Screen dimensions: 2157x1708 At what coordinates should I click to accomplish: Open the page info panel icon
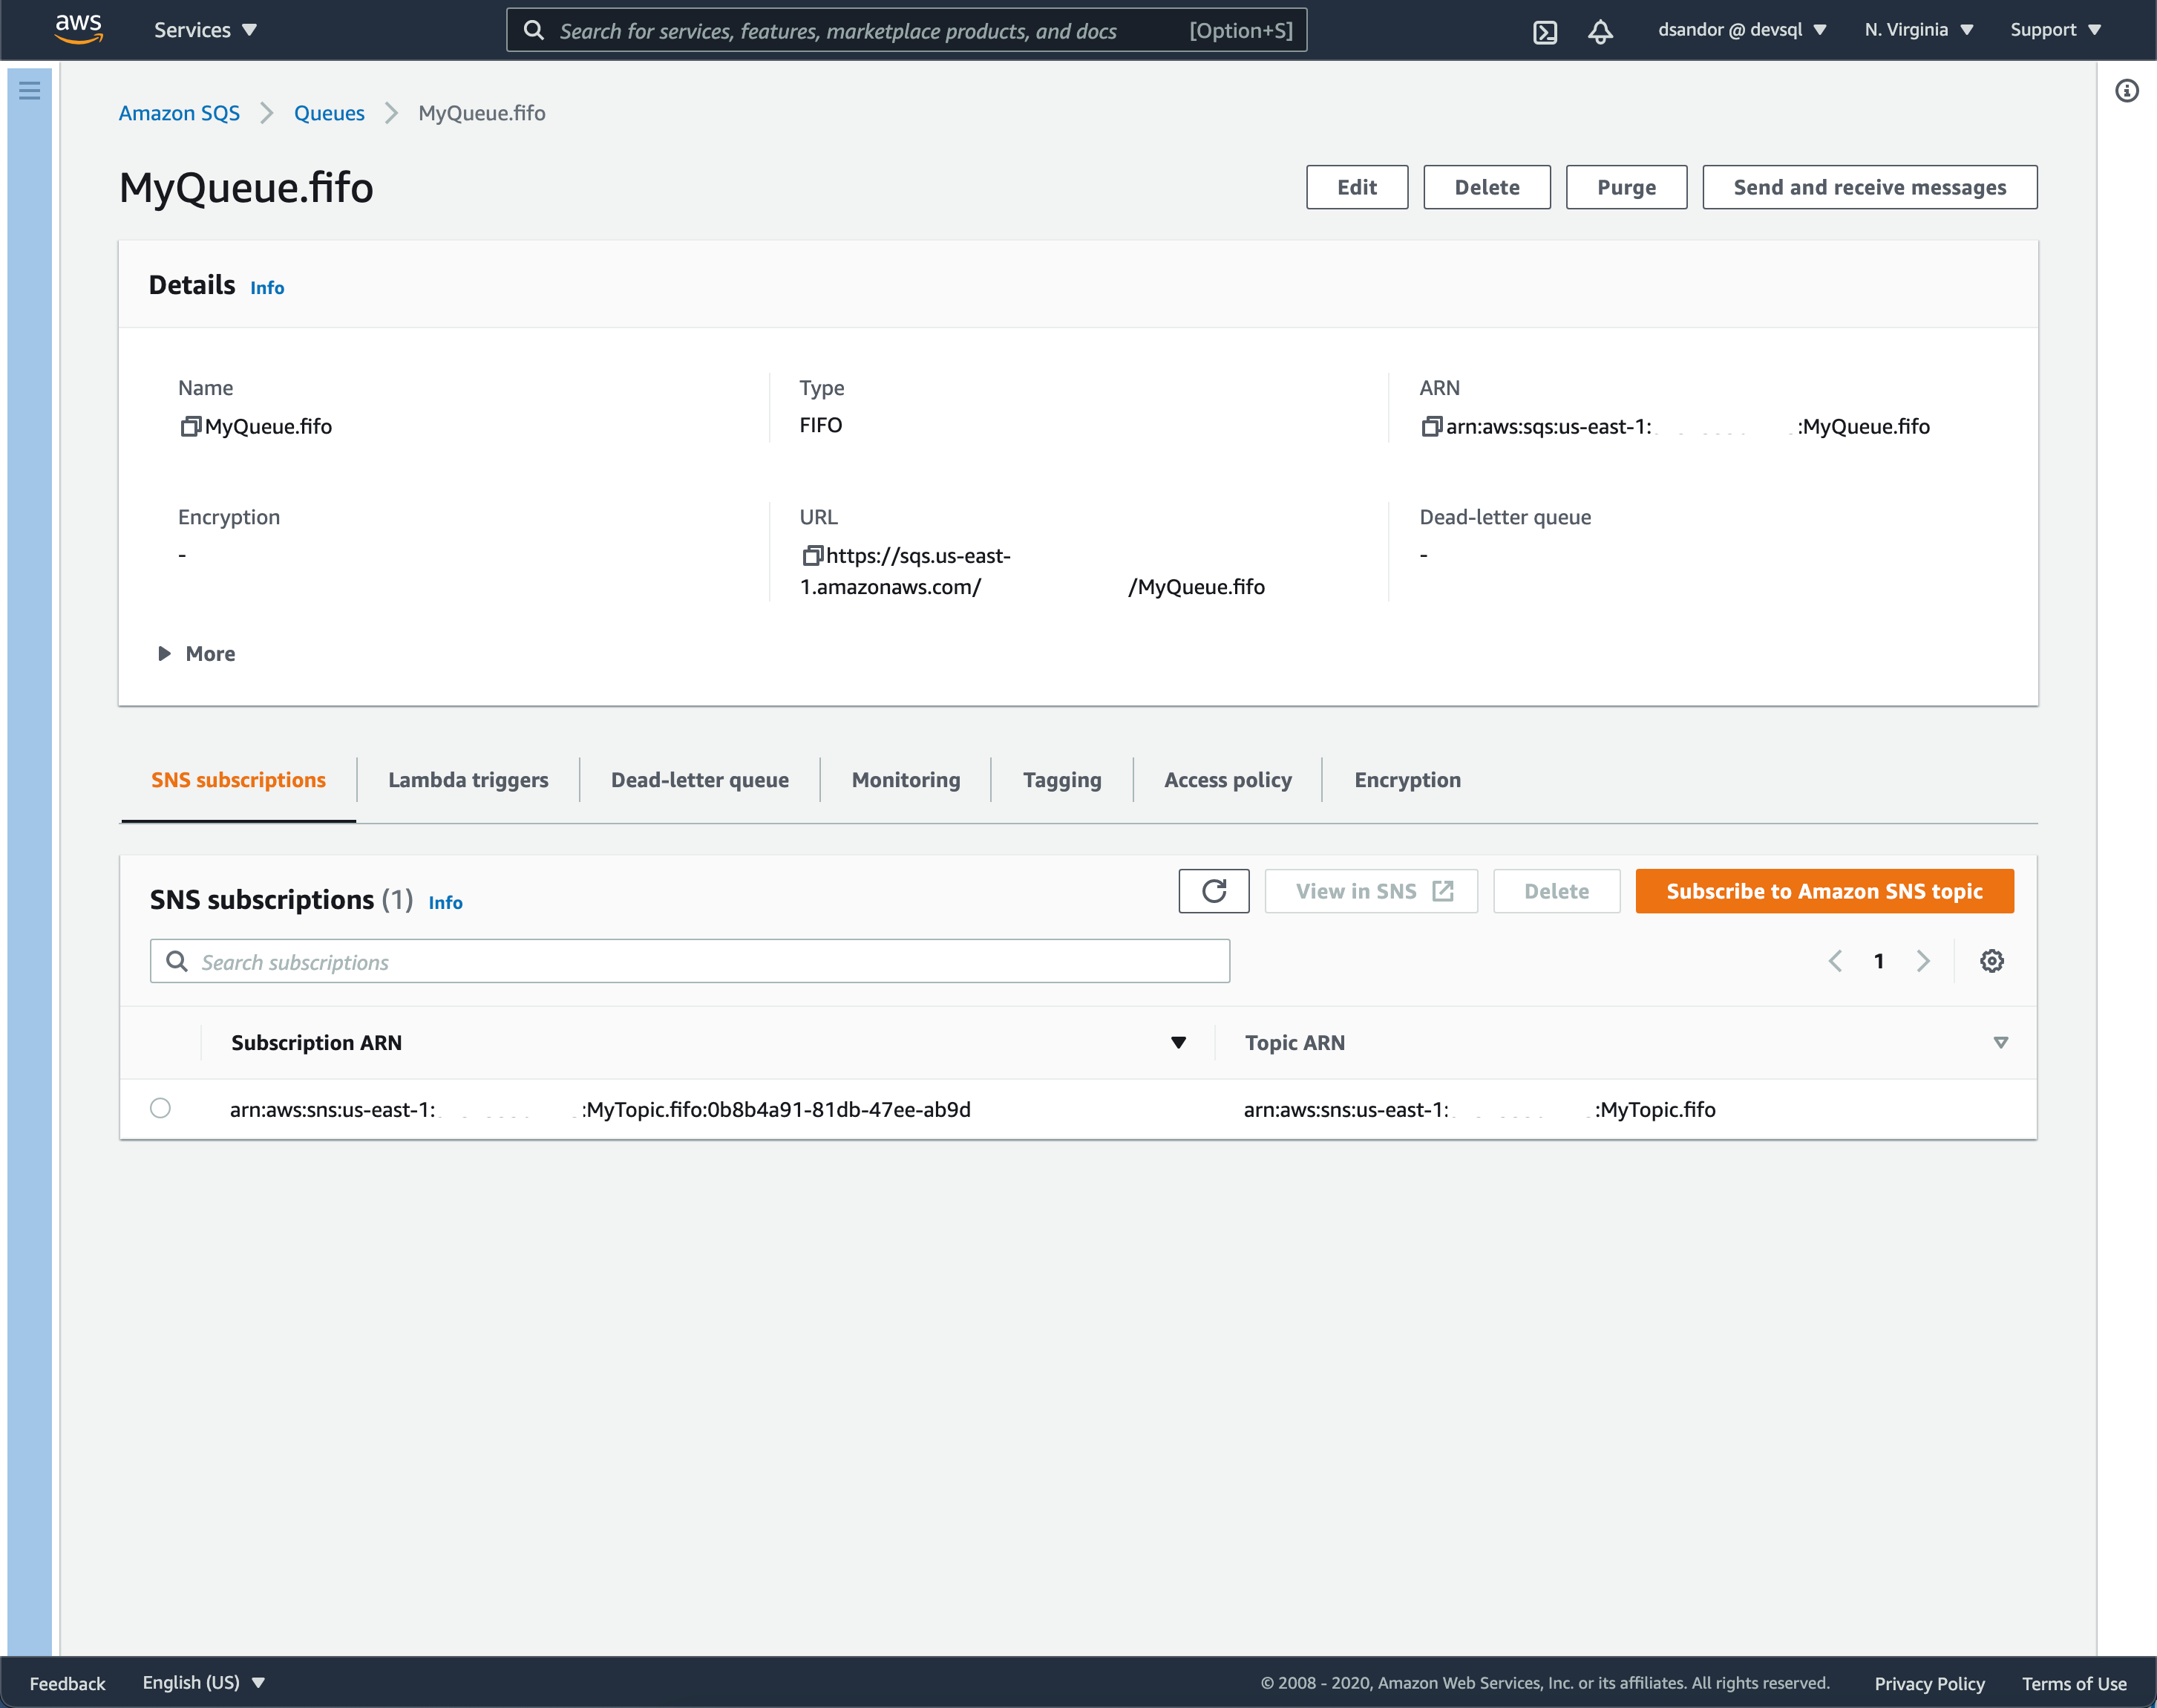2127,91
